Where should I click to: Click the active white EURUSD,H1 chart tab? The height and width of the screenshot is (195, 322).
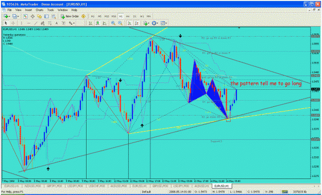[222, 186]
